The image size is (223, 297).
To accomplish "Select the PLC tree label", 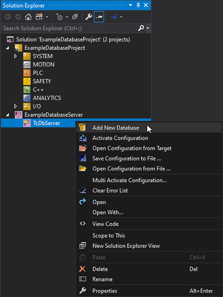I will (x=38, y=73).
